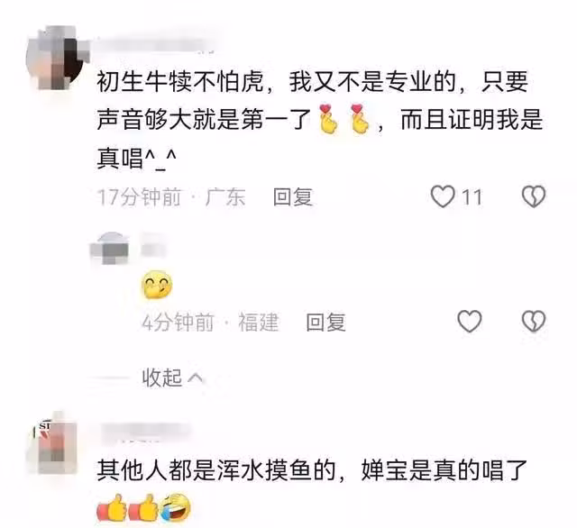This screenshot has height=528, width=577.
Task: Reply to the 17分钟前 comment
Action: (x=293, y=197)
